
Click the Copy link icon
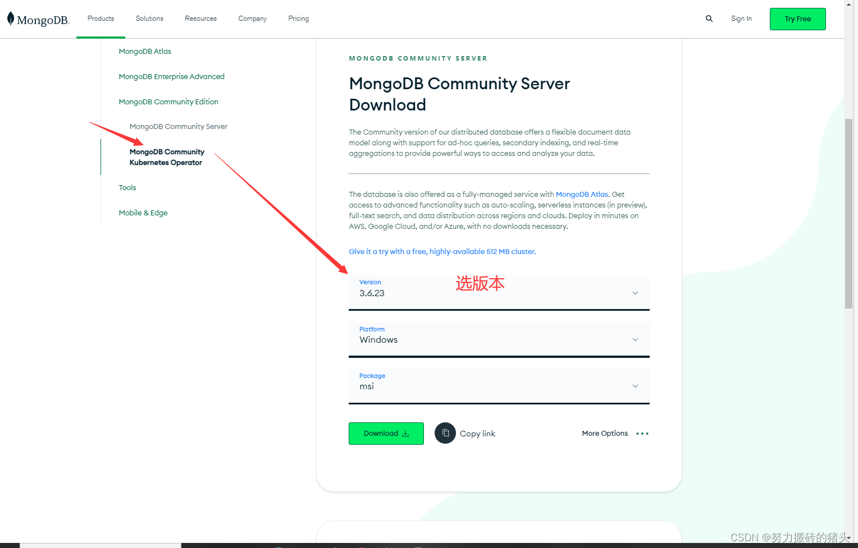click(445, 433)
